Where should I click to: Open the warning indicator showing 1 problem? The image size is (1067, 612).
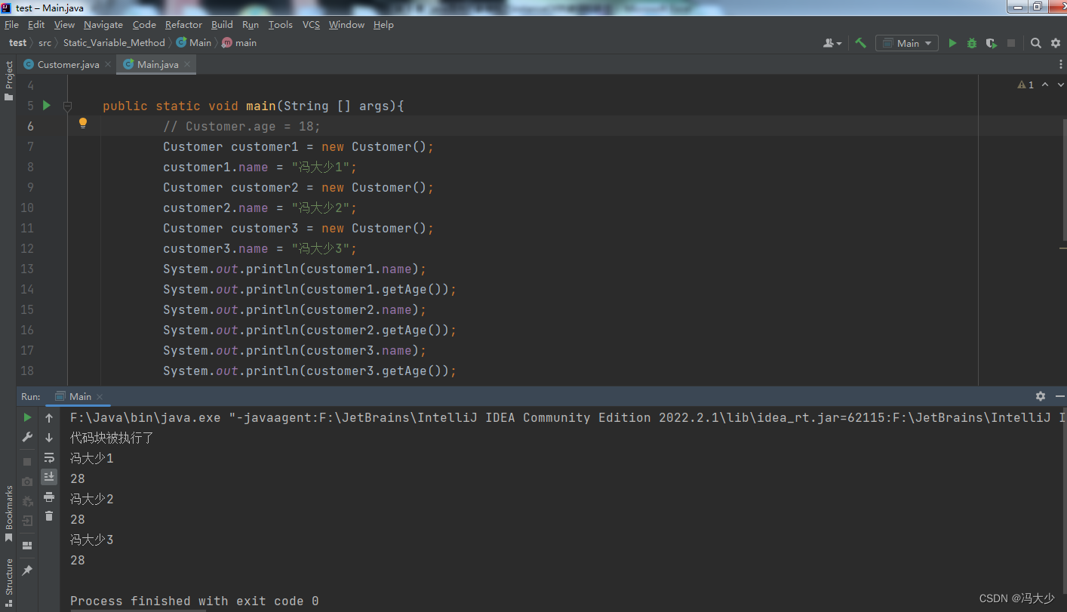(1025, 85)
